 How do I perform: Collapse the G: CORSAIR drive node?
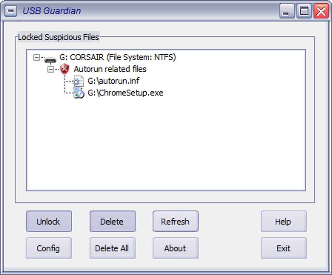(36, 58)
